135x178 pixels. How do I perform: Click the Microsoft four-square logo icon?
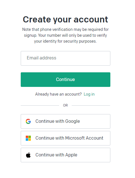pos(28,138)
